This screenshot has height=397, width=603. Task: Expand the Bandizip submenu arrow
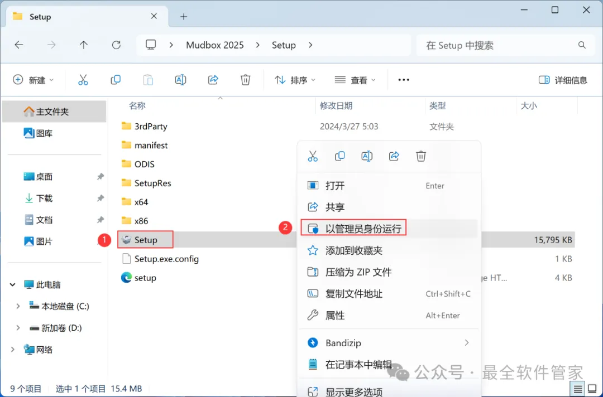click(x=466, y=342)
